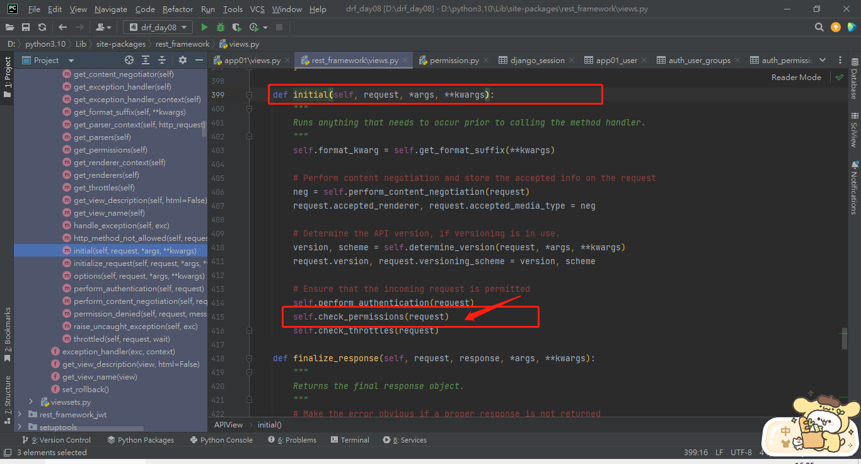
Task: Run with coverage using the shield icon
Action: 236,27
